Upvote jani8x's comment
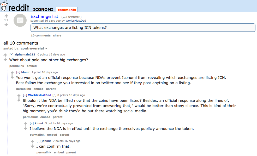The width and height of the screenshot is (257, 156). click(x=32, y=141)
